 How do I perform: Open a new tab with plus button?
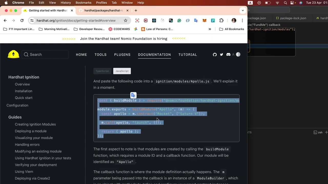[x=136, y=10]
